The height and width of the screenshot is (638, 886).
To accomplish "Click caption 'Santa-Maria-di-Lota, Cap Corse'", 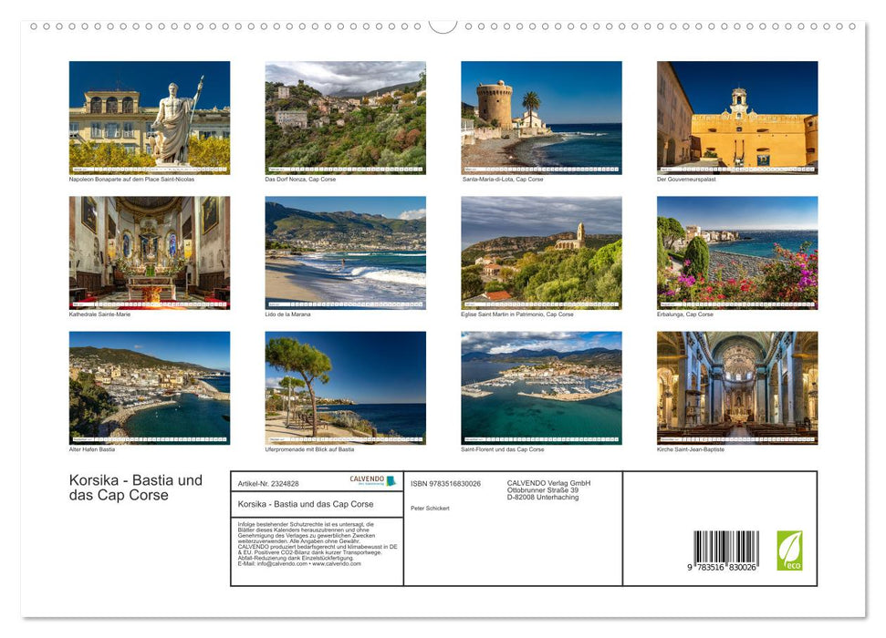I will tap(503, 179).
